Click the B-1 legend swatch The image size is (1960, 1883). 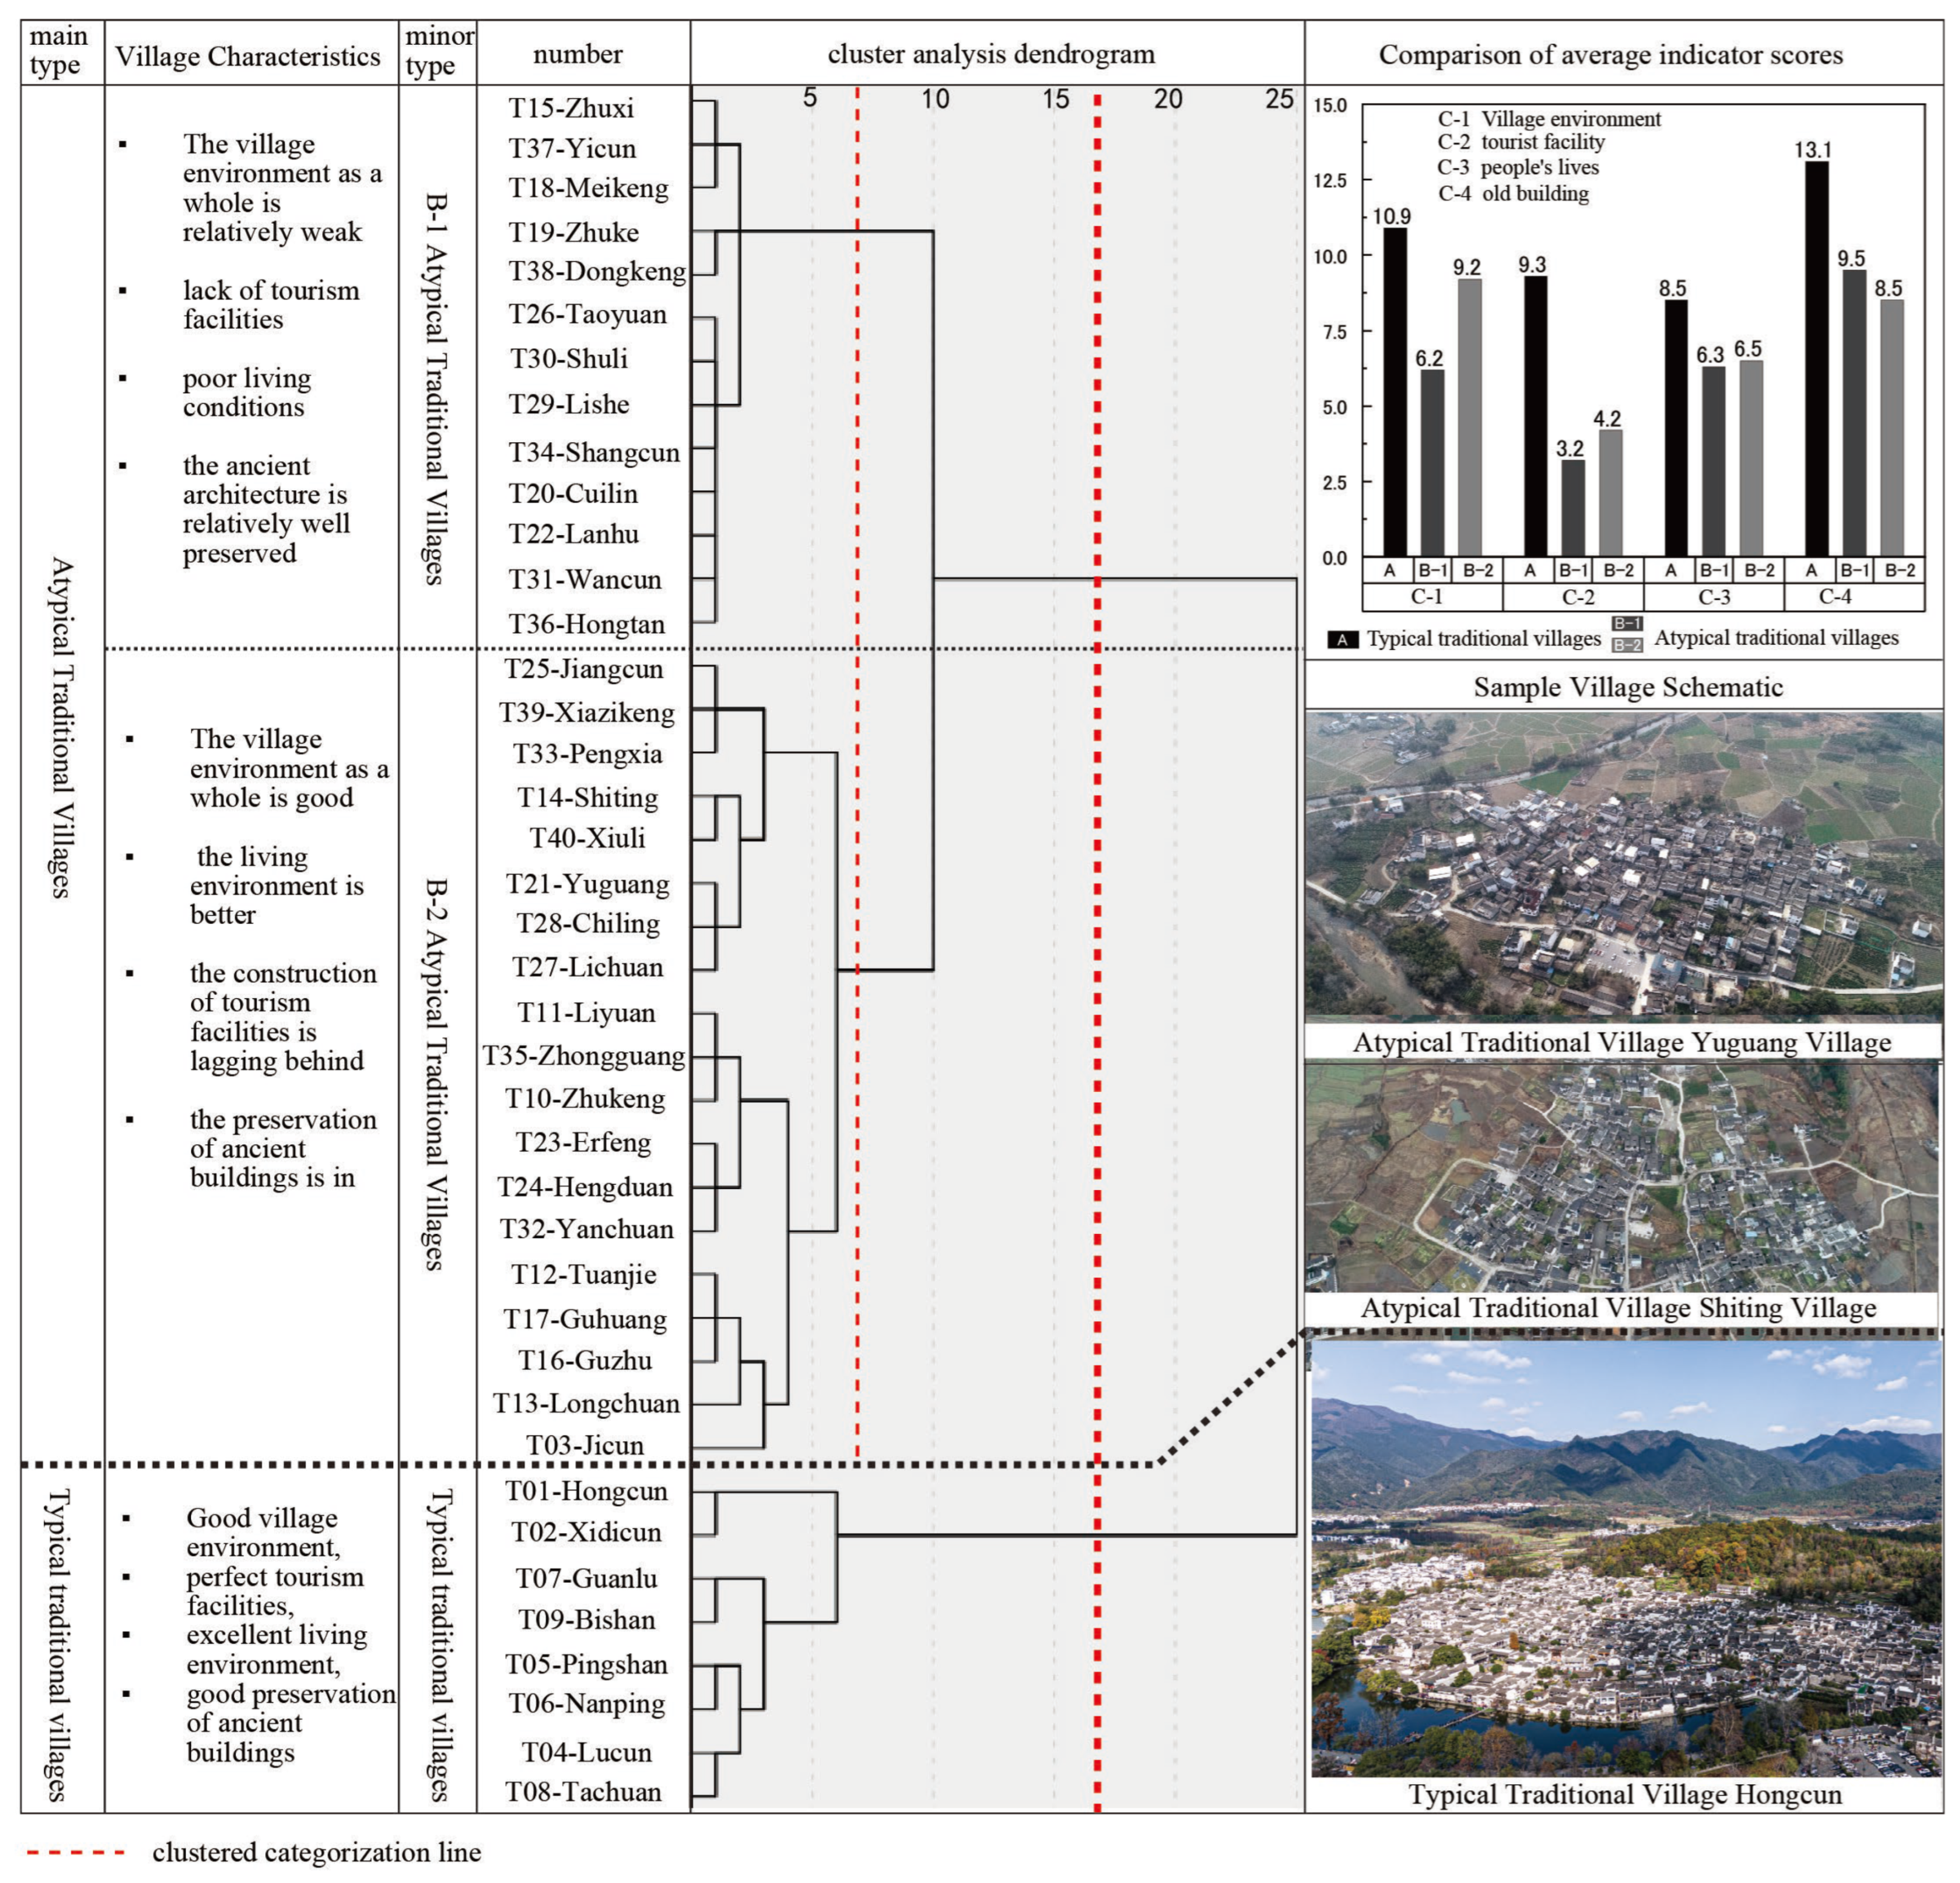click(1627, 624)
